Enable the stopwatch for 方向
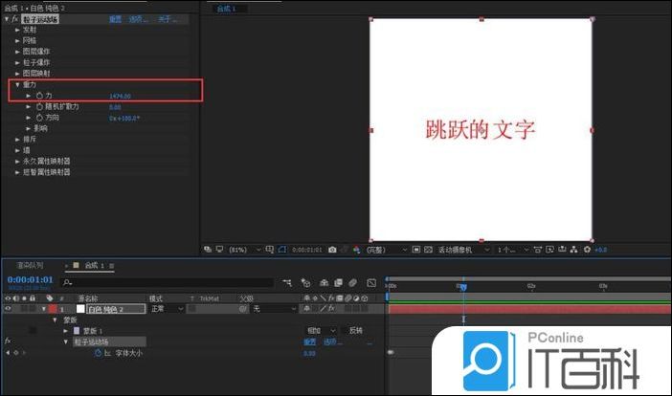This screenshot has width=672, height=396. point(39,117)
